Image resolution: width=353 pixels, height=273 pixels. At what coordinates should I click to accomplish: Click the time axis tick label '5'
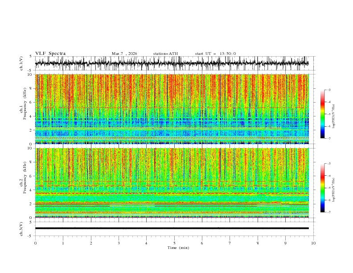(174, 243)
